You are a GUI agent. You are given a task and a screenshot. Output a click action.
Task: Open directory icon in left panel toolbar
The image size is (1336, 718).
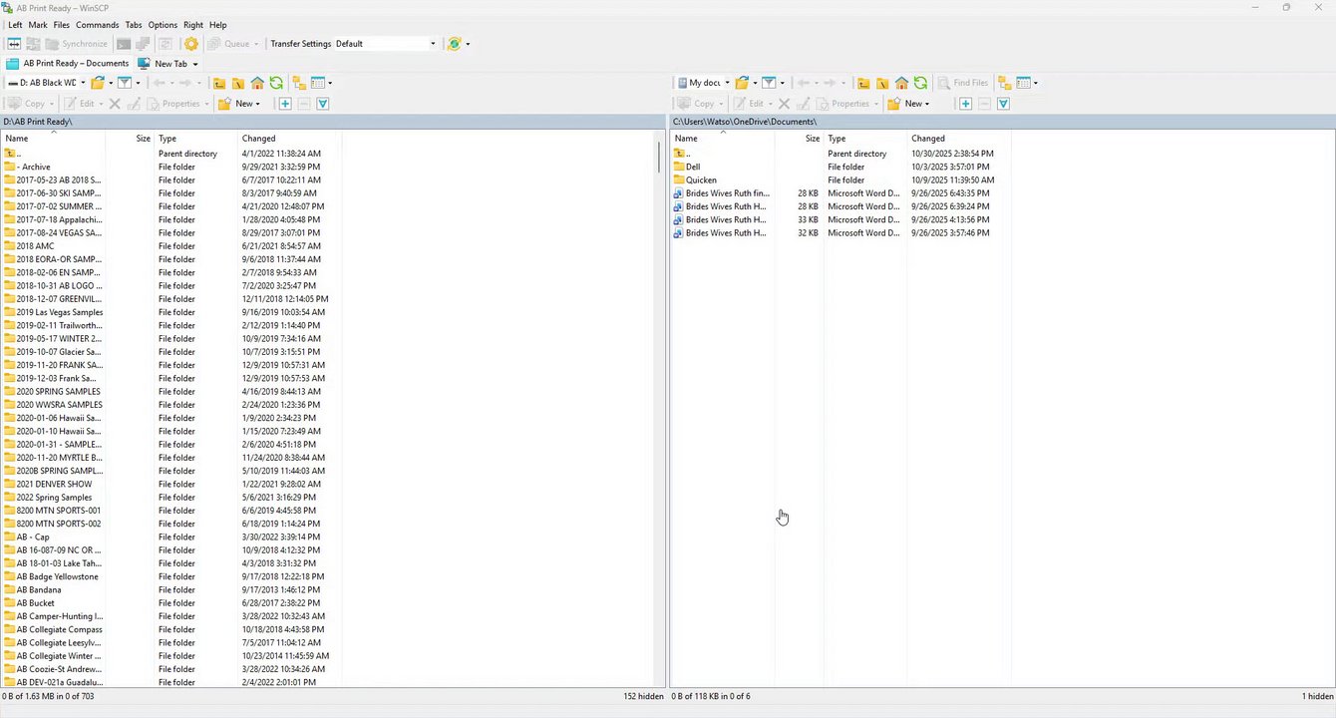pyautogui.click(x=97, y=83)
